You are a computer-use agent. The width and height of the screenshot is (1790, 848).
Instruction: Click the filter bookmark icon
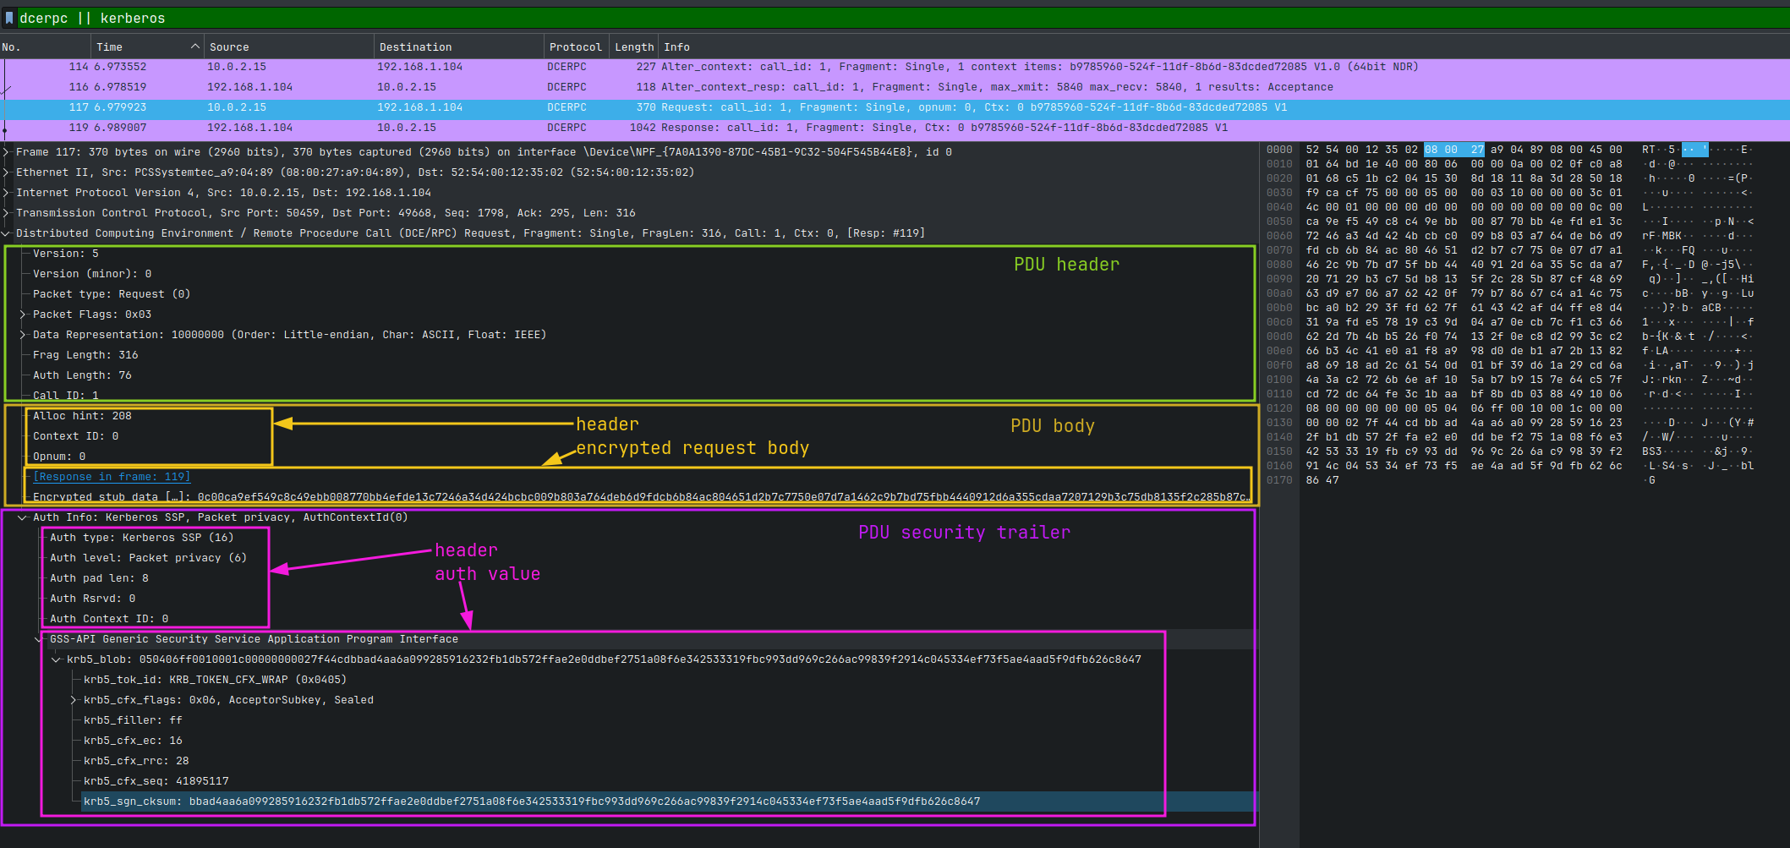click(x=10, y=17)
